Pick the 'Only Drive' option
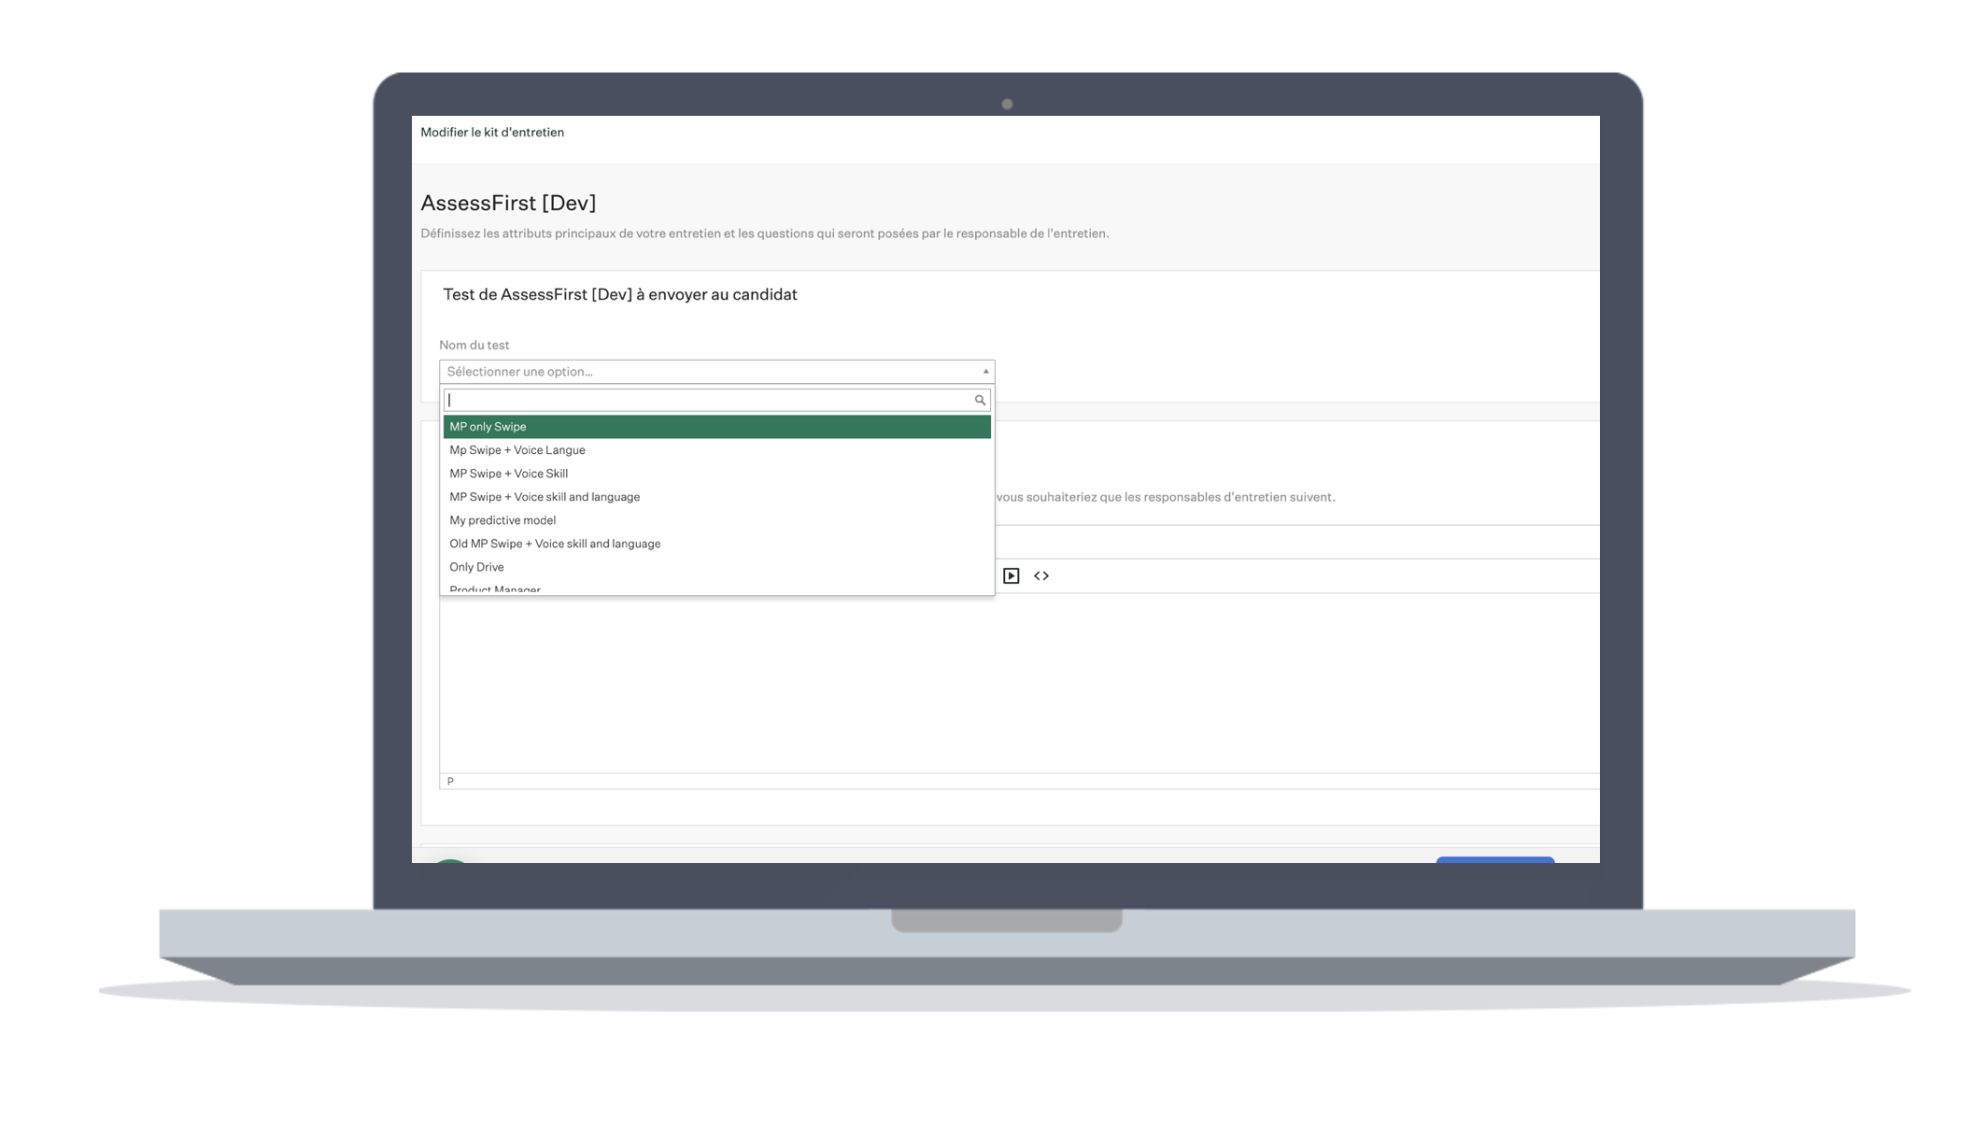Viewport: 1967px width, 1147px height. tap(476, 567)
